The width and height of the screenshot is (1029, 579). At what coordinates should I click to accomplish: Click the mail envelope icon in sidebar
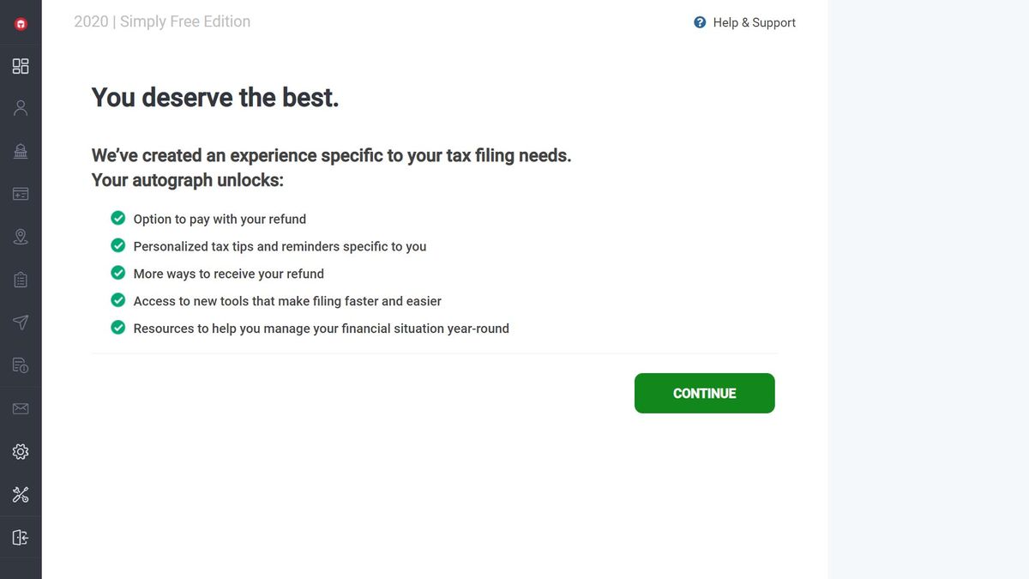pos(20,407)
